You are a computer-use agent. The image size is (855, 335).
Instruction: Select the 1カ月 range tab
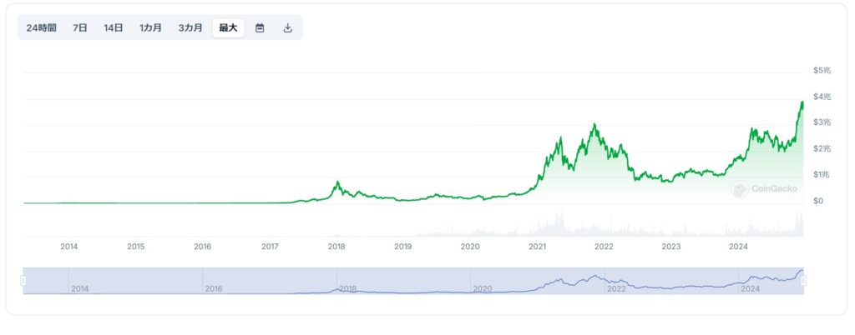tap(151, 27)
